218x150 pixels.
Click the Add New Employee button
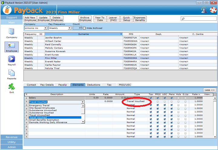pos(30,19)
